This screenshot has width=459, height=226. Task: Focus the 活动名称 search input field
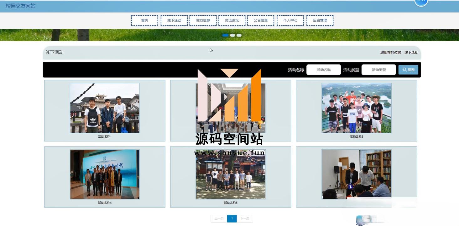(324, 70)
